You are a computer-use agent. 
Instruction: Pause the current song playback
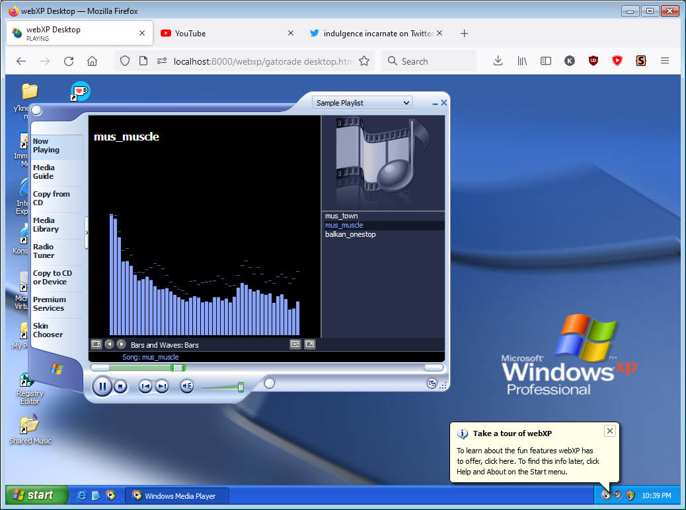pos(102,387)
